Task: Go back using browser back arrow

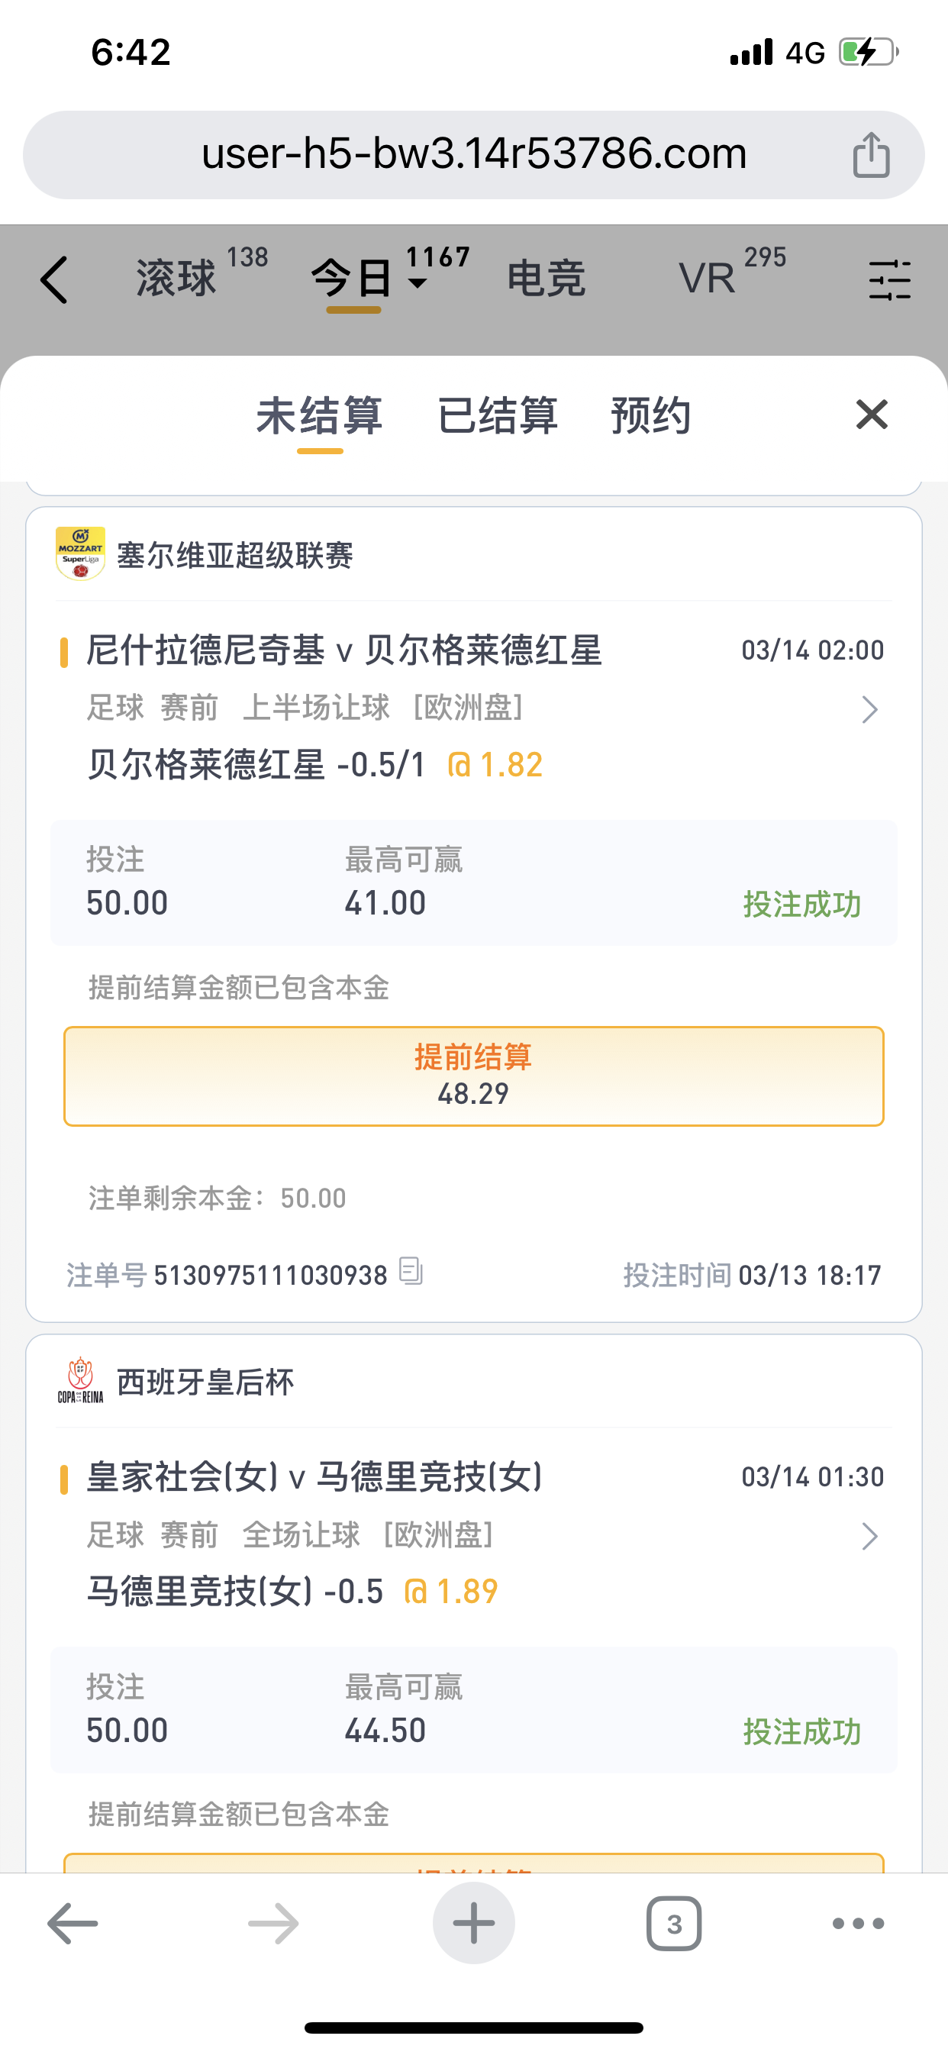Action: (73, 1924)
